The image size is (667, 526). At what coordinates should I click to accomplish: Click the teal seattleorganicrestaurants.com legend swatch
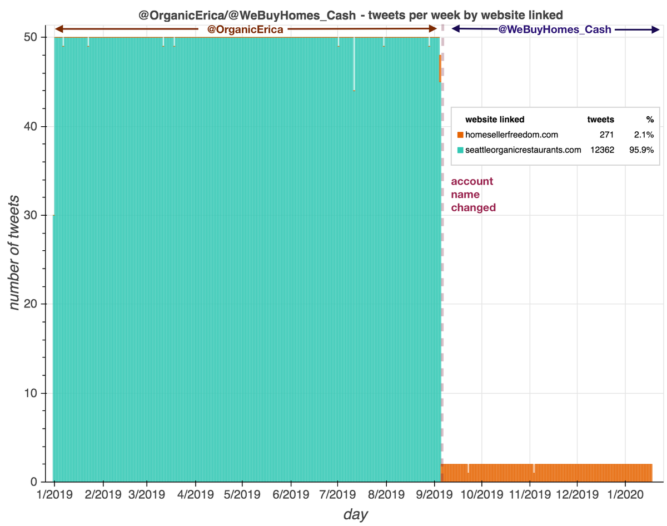[460, 150]
